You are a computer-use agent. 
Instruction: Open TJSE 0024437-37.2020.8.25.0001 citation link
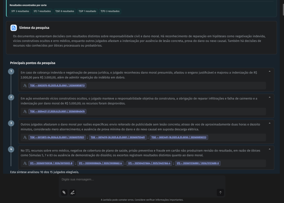[57, 111]
